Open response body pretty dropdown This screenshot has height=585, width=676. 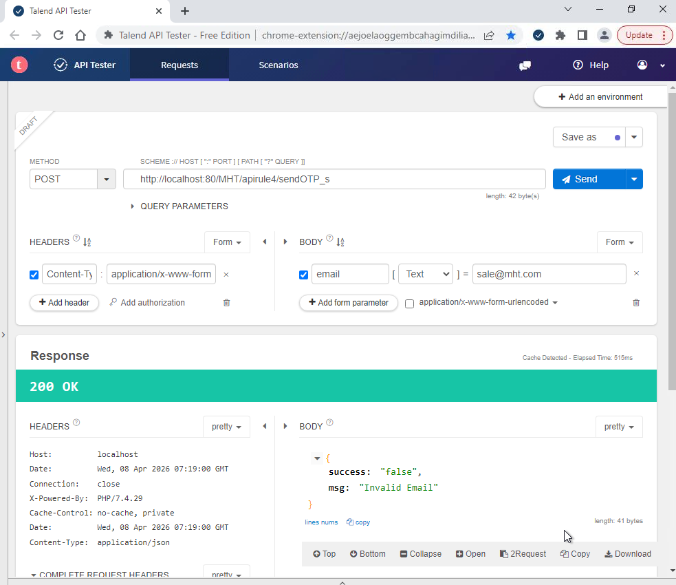pyautogui.click(x=619, y=427)
